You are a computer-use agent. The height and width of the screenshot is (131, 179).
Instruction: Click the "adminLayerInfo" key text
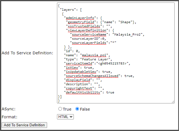click(80, 18)
